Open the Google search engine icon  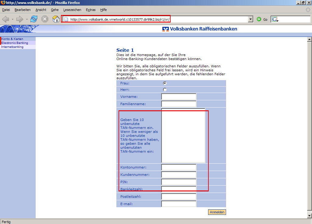click(x=275, y=19)
